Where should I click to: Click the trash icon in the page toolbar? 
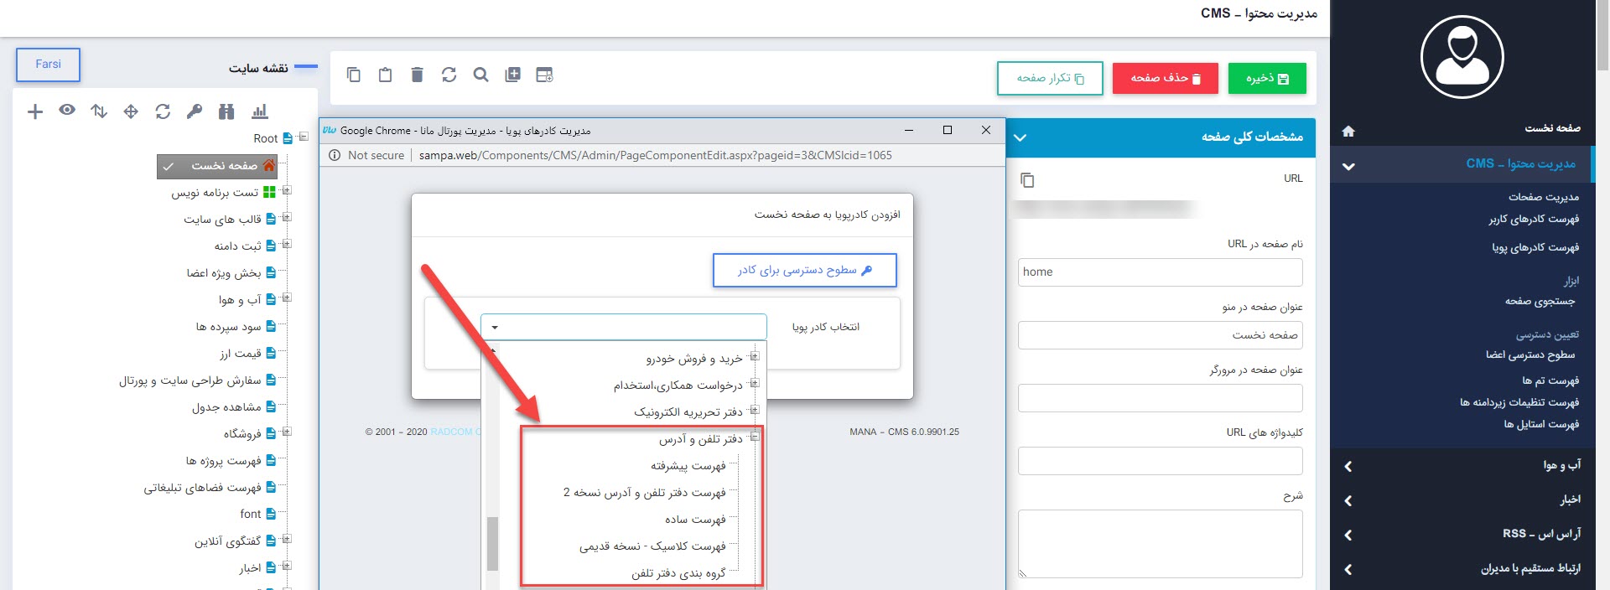[417, 75]
